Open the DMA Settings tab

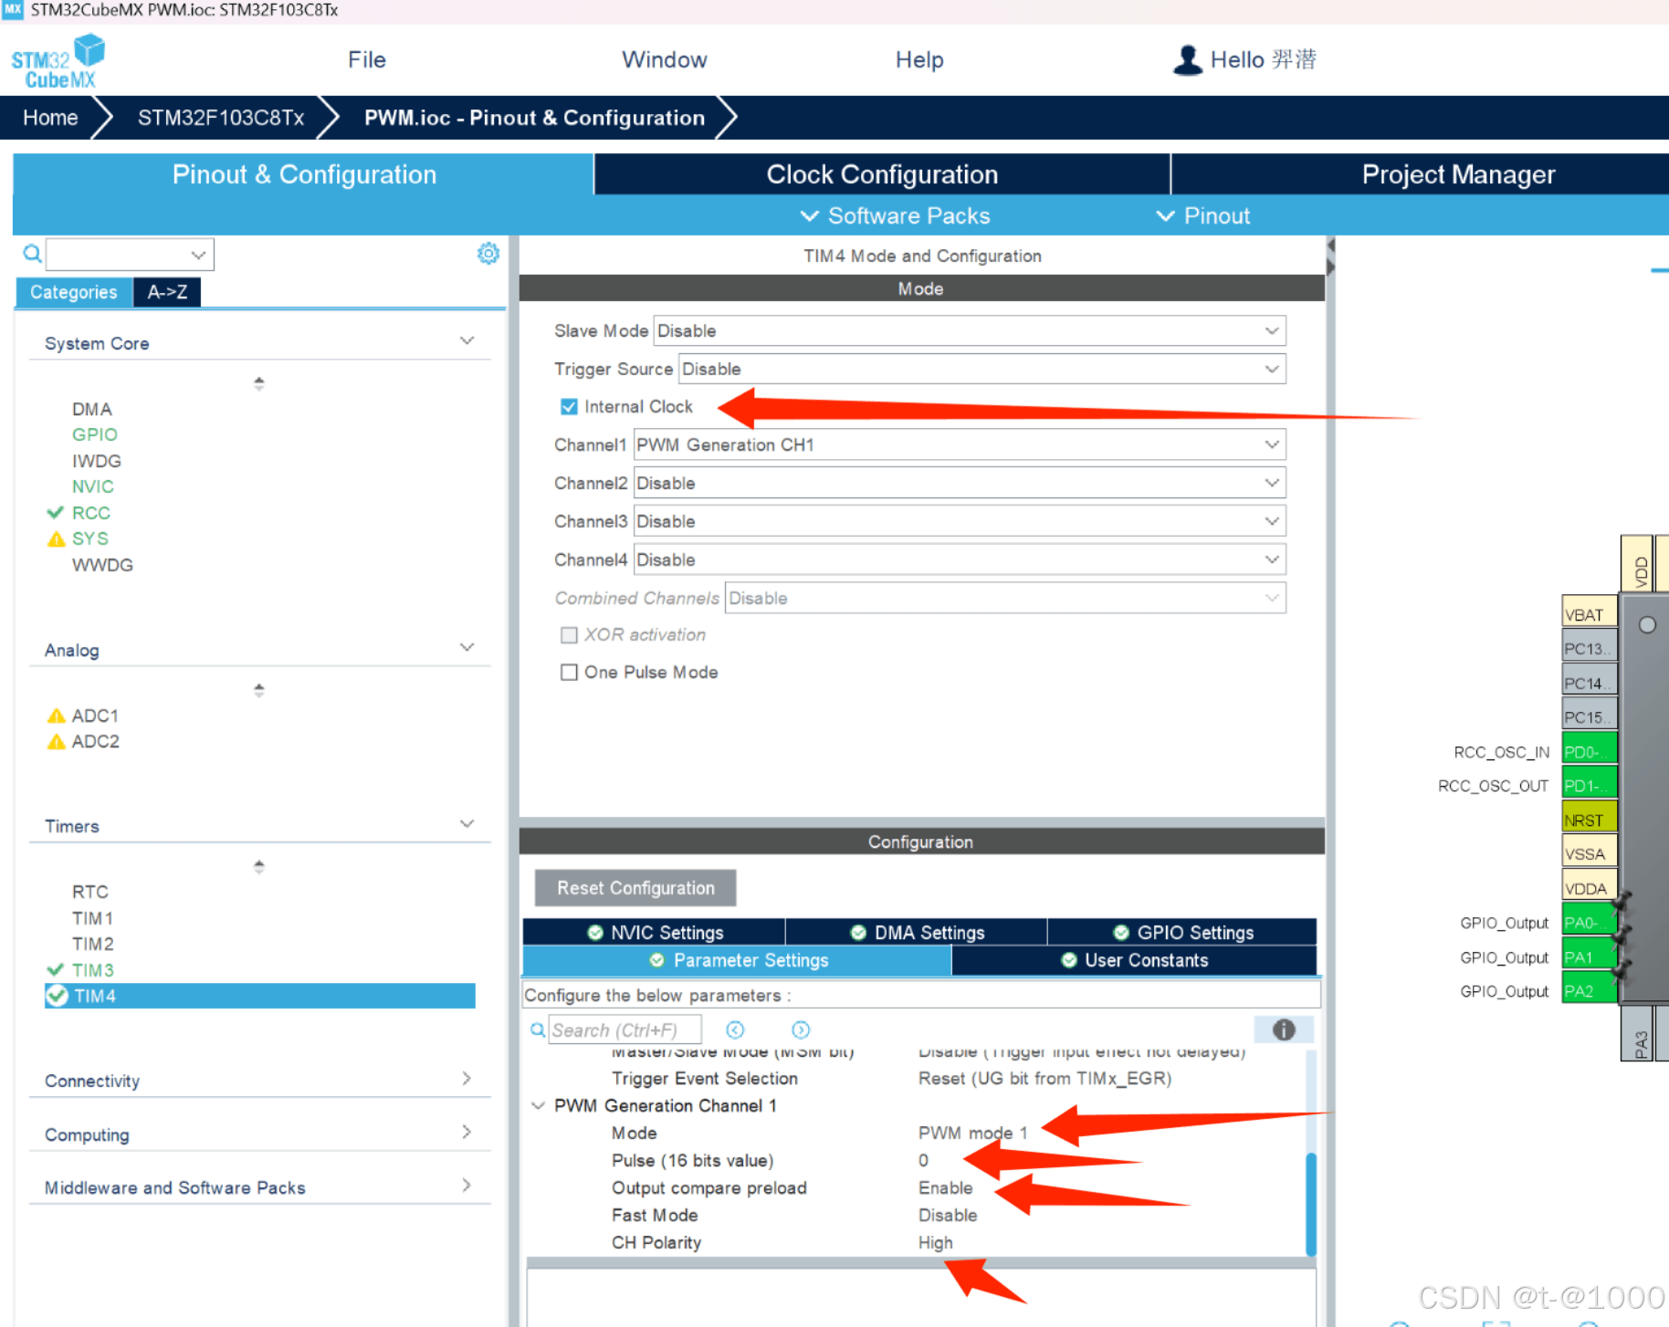click(x=917, y=932)
